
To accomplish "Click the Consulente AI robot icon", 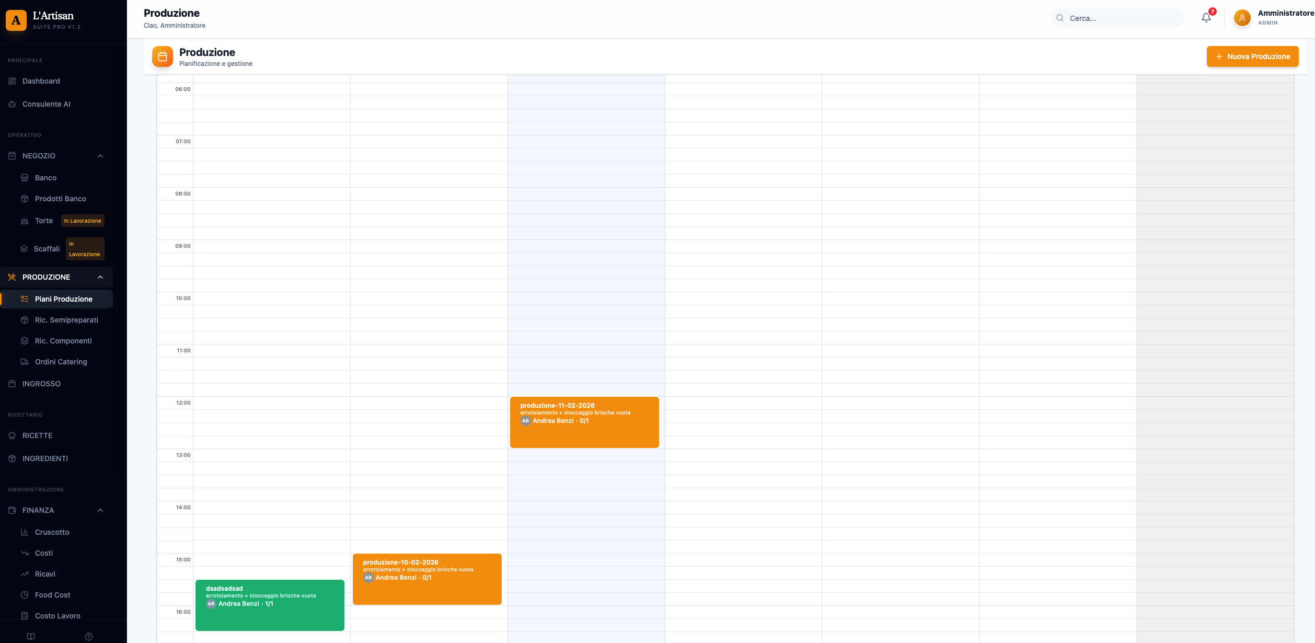I will [12, 104].
